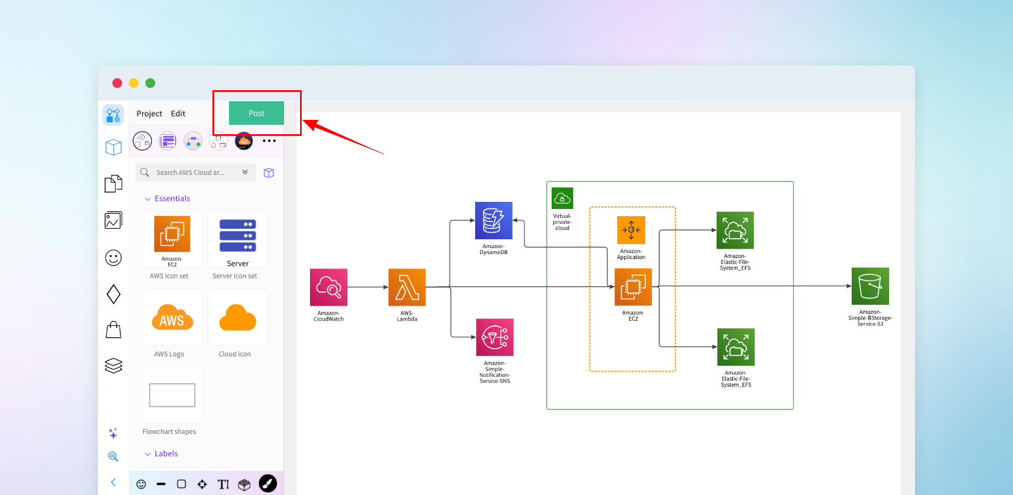Click the 'Amazon-DynamoDB' label text
This screenshot has height=495, width=1013.
[x=494, y=250]
